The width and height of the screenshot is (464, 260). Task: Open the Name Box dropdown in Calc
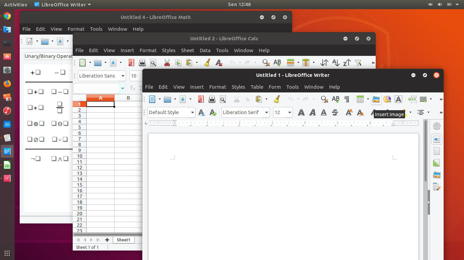tap(123, 88)
